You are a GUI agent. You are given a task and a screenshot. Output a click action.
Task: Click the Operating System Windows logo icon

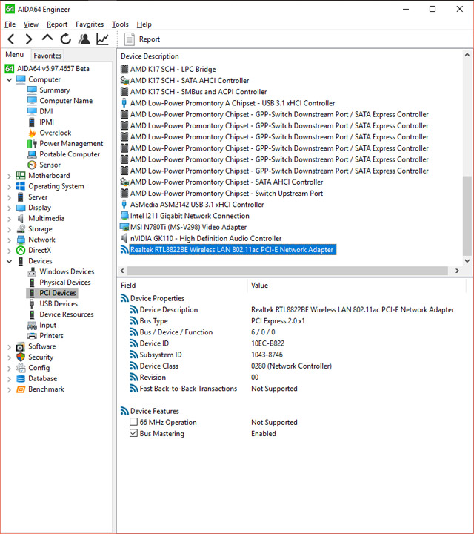pyautogui.click(x=21, y=186)
